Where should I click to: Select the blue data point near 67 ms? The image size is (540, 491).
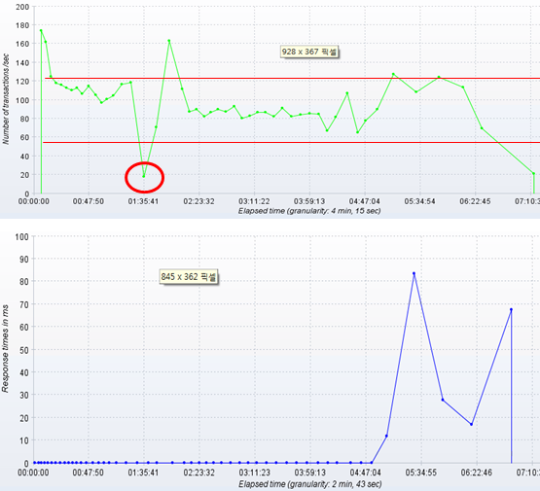[x=511, y=310]
